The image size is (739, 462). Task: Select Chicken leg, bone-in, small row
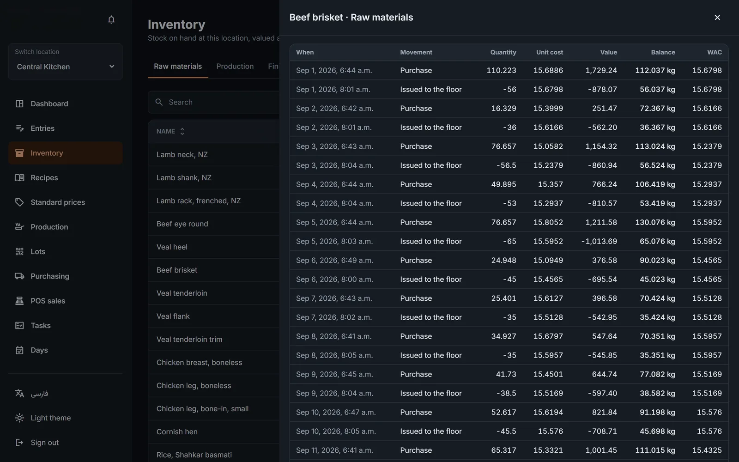point(214,408)
